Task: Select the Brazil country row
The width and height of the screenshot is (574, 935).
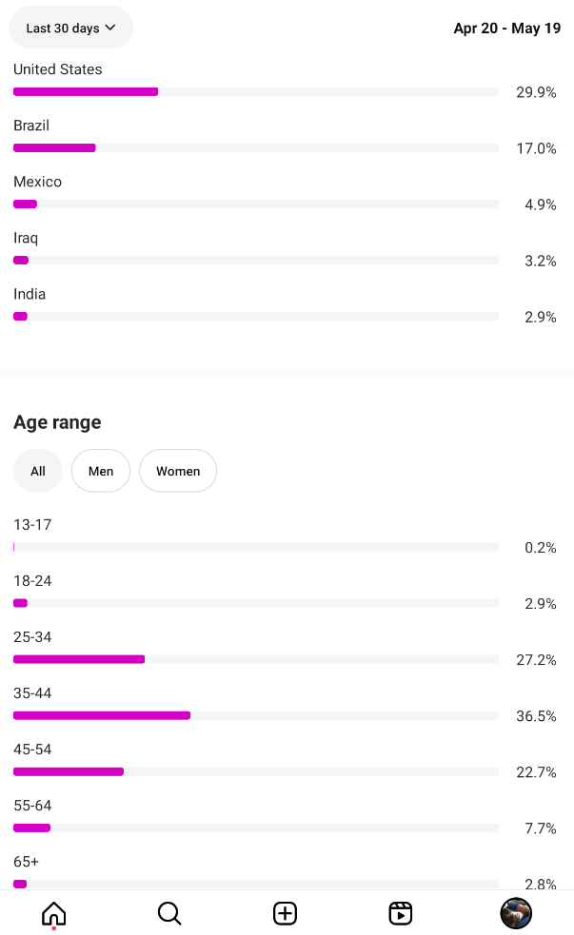Action: (286, 137)
